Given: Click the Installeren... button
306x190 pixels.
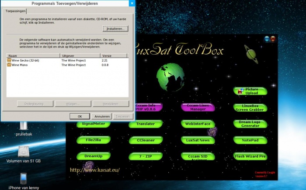Looking at the screenshot, I should [115, 29].
